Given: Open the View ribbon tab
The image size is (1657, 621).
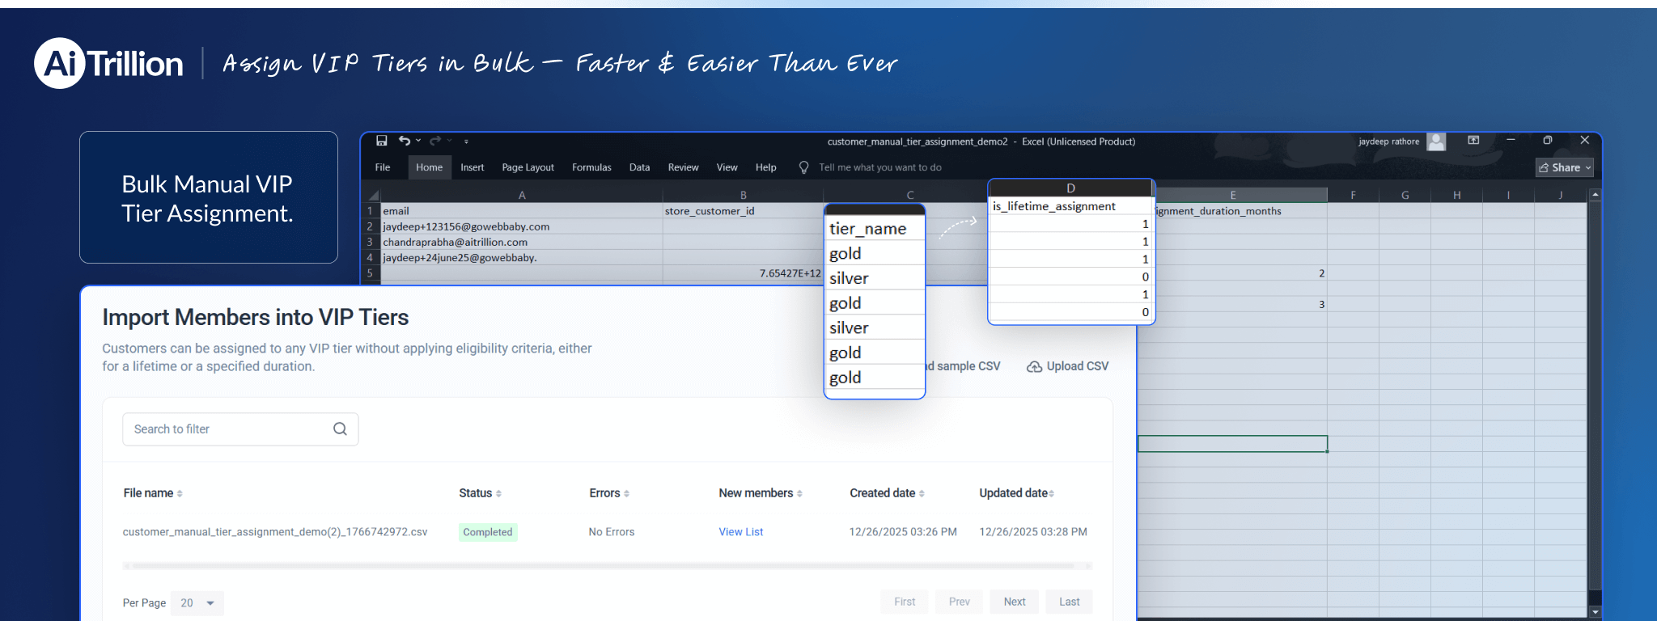Looking at the screenshot, I should (x=727, y=167).
